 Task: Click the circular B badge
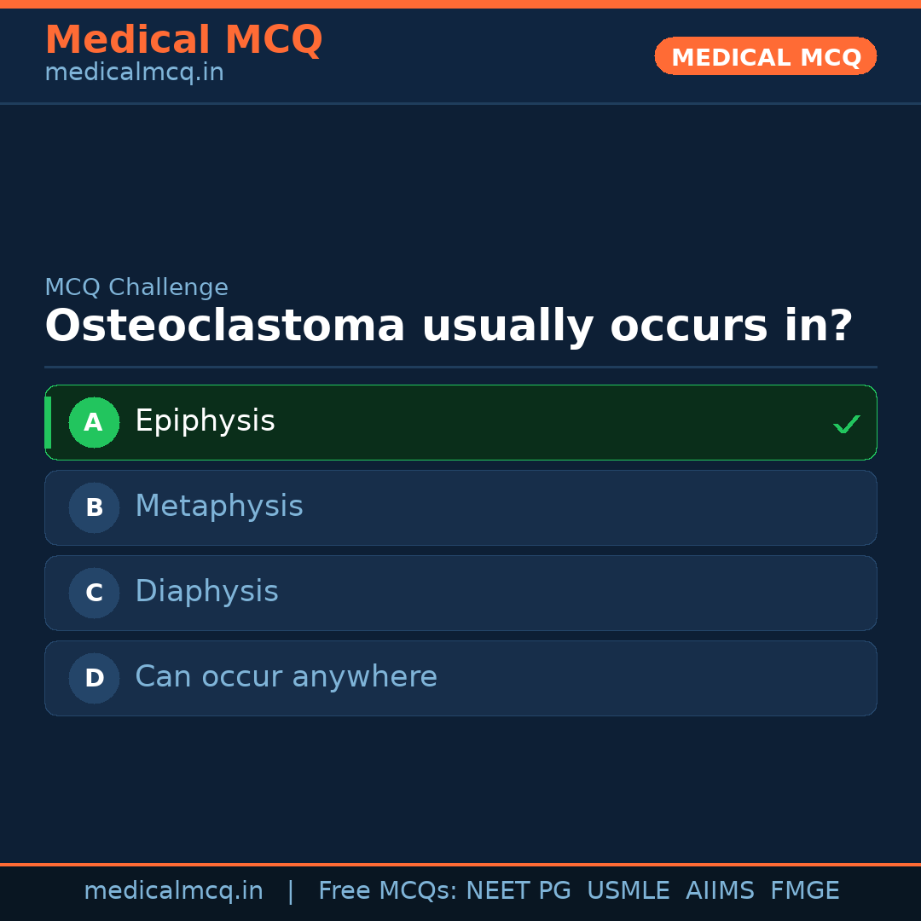coord(94,507)
